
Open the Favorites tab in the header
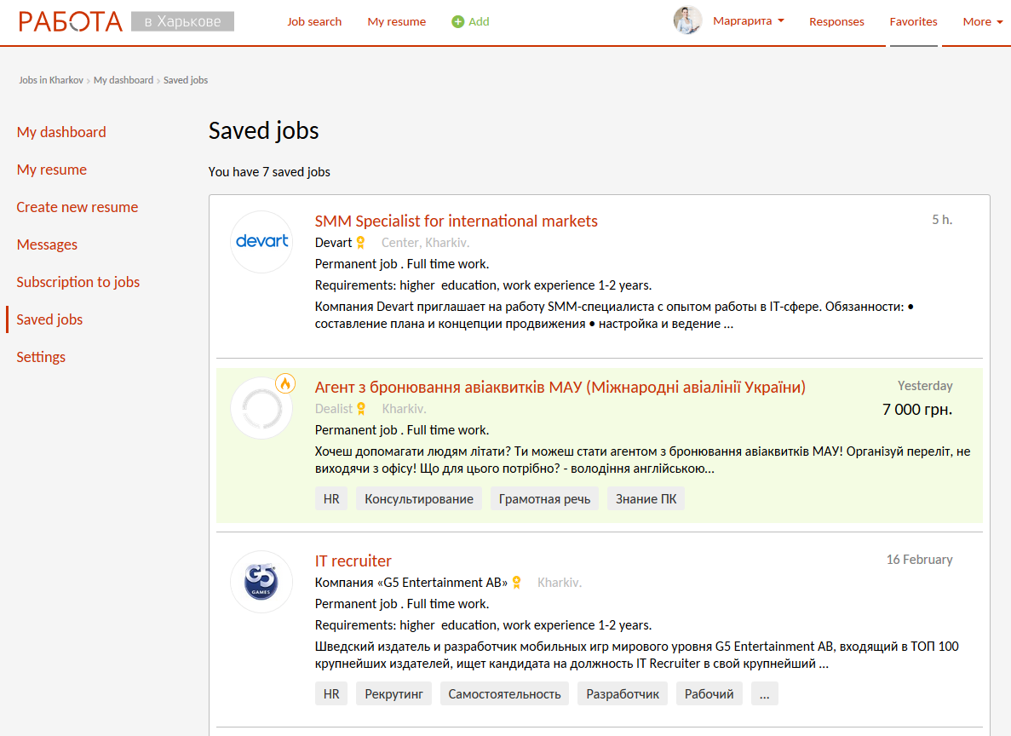coord(913,22)
